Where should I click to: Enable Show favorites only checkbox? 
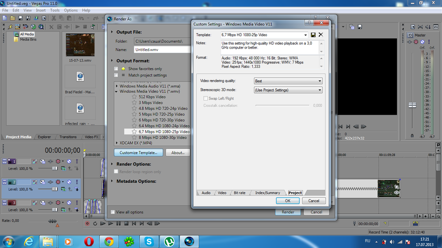[x=116, y=69]
